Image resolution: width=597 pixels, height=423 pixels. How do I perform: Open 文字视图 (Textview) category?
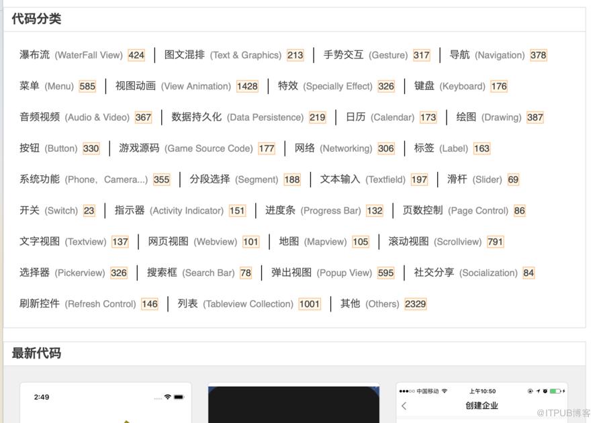[63, 242]
